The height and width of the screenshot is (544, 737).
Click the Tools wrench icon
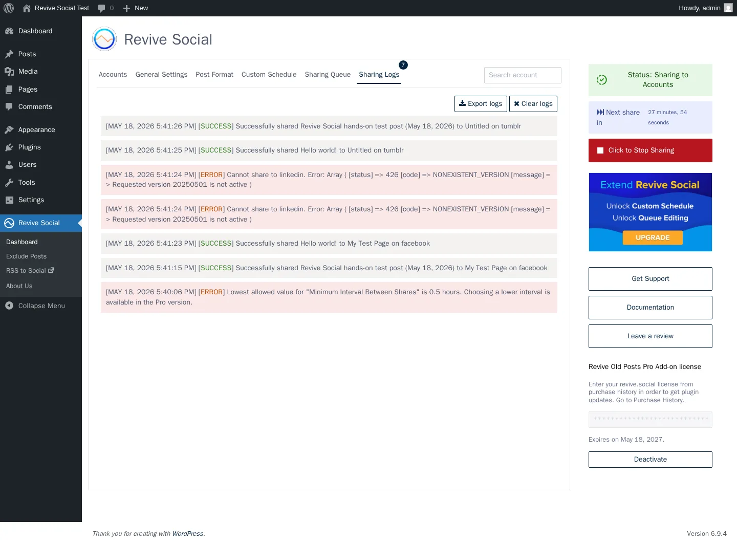pos(9,183)
